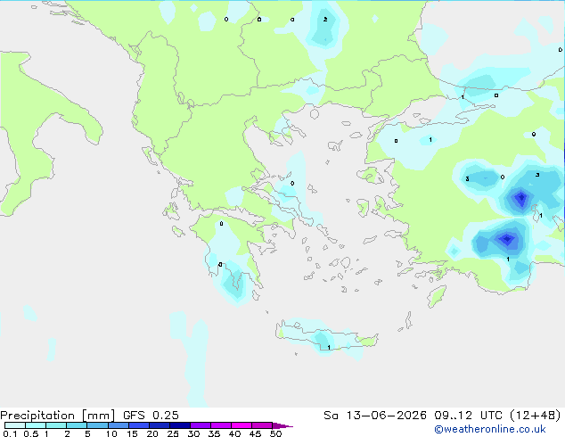Pick the legend swatch between 25 and 30
The image size is (565, 437).
pos(179,425)
